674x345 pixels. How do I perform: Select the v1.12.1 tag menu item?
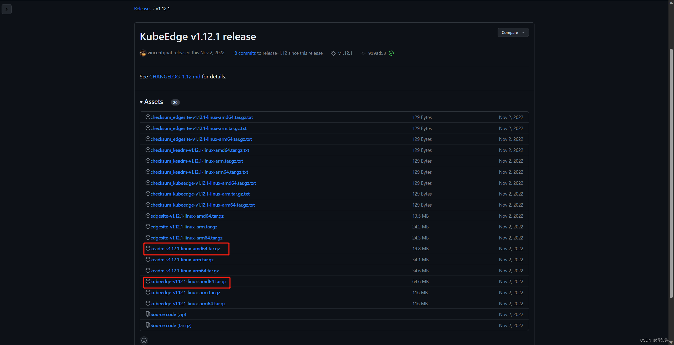click(x=345, y=53)
